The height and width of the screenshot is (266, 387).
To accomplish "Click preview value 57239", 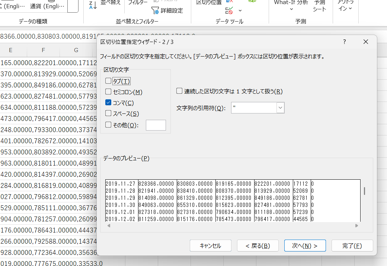I will point(300,212).
